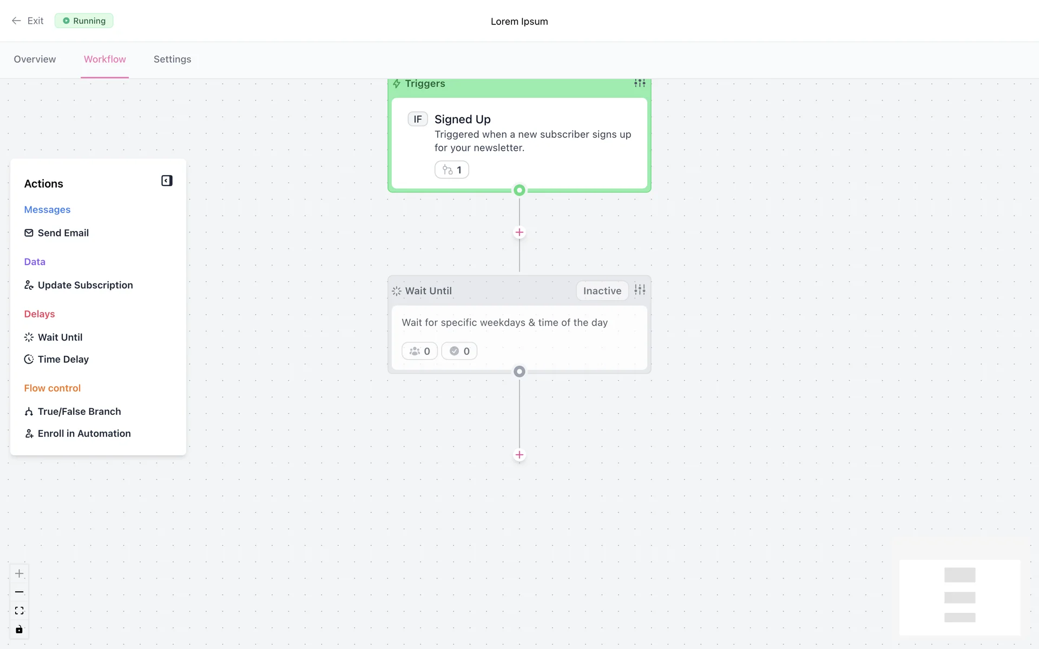1039x649 pixels.
Task: Click the zoom in plus control
Action: 19,573
